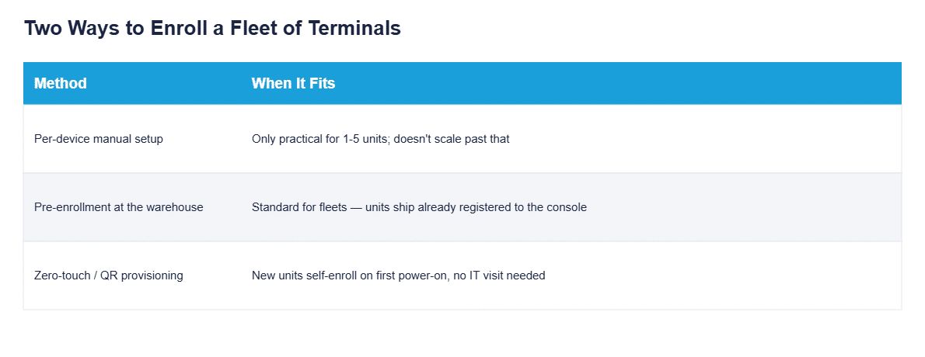
Task: Select the 'When It Fits' column header
Action: (293, 84)
